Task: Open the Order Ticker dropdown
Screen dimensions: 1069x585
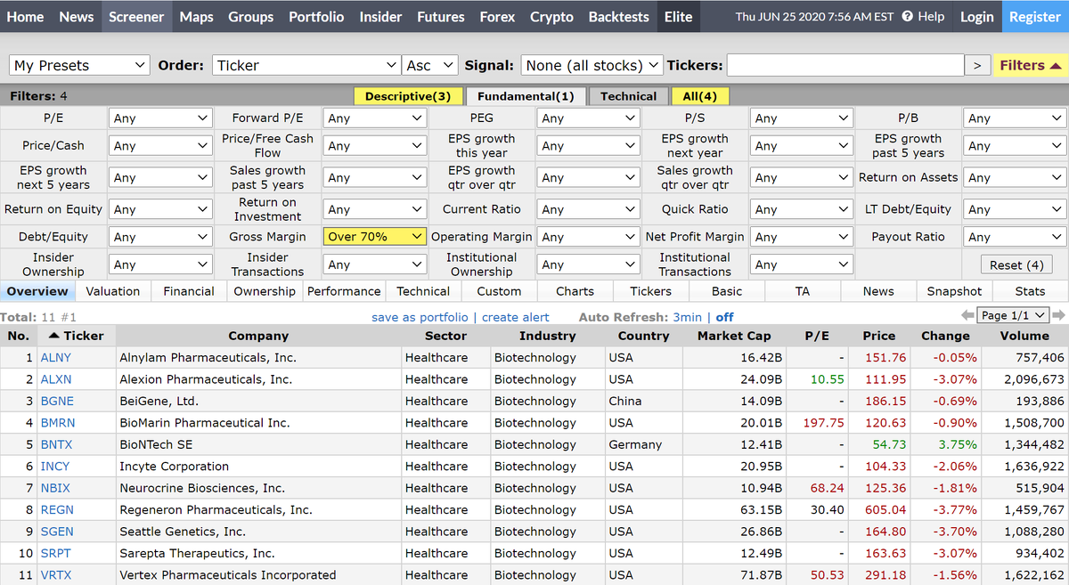Action: [307, 65]
